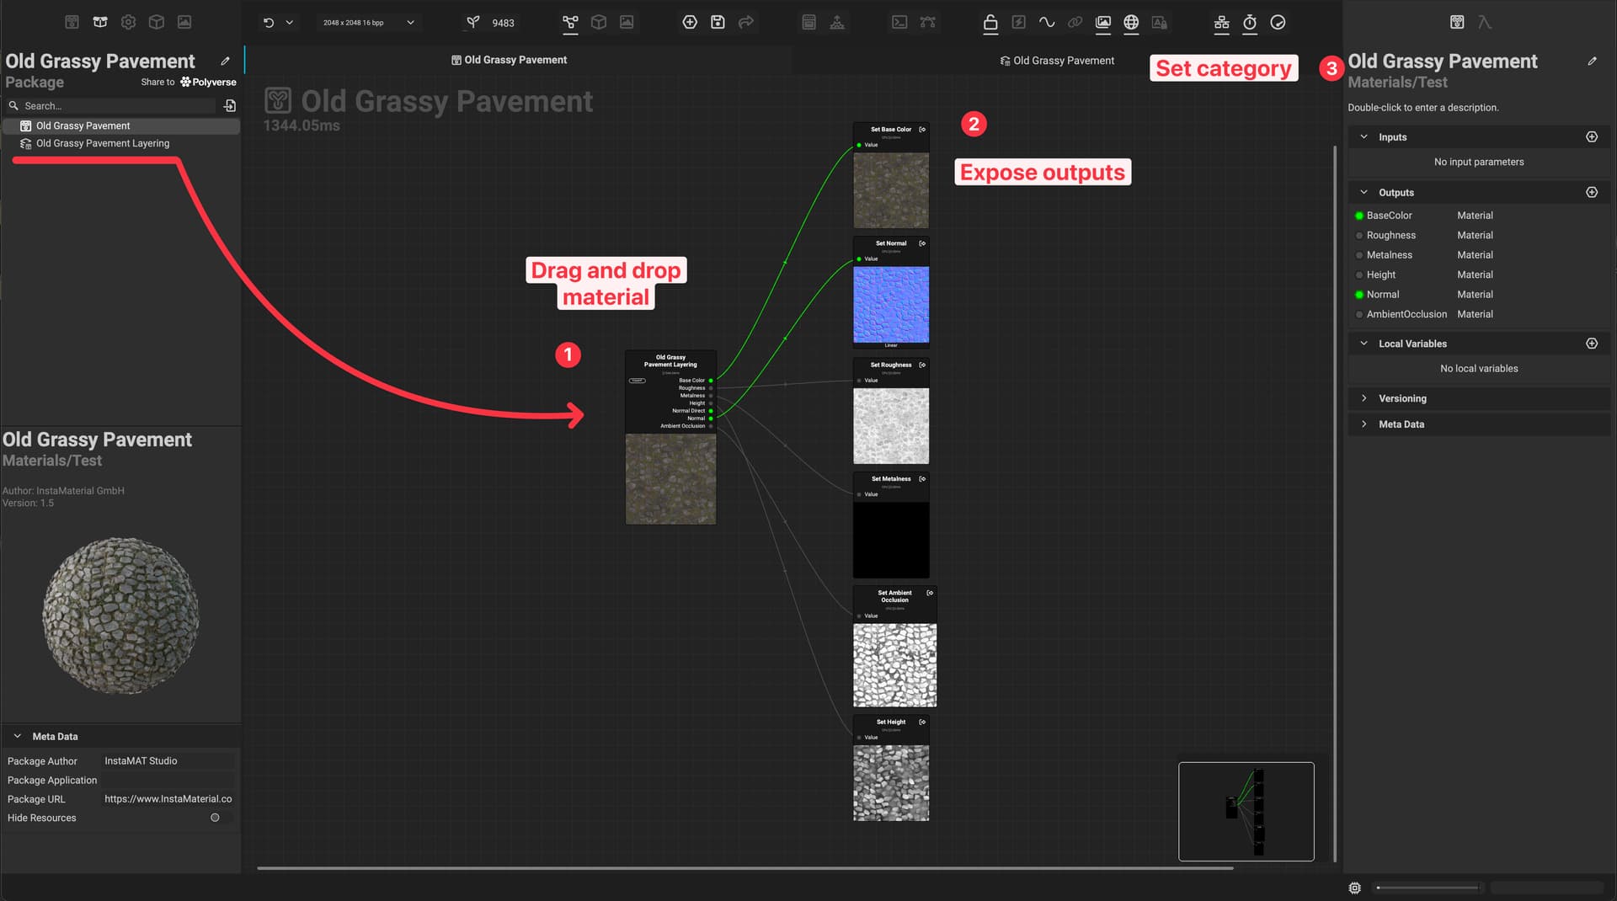Click the seed sprout icon
This screenshot has width=1617, height=901.
(473, 23)
